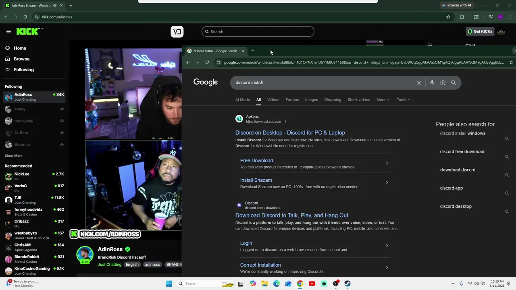Open Discord on Desktop result link
516x290 pixels.
pyautogui.click(x=290, y=133)
